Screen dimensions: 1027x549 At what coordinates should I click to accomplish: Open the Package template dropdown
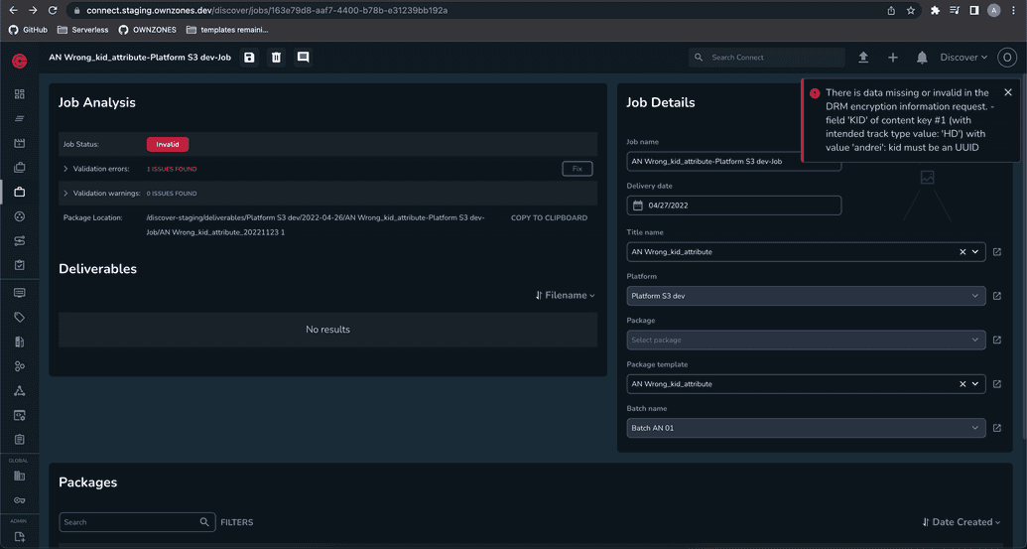(975, 384)
